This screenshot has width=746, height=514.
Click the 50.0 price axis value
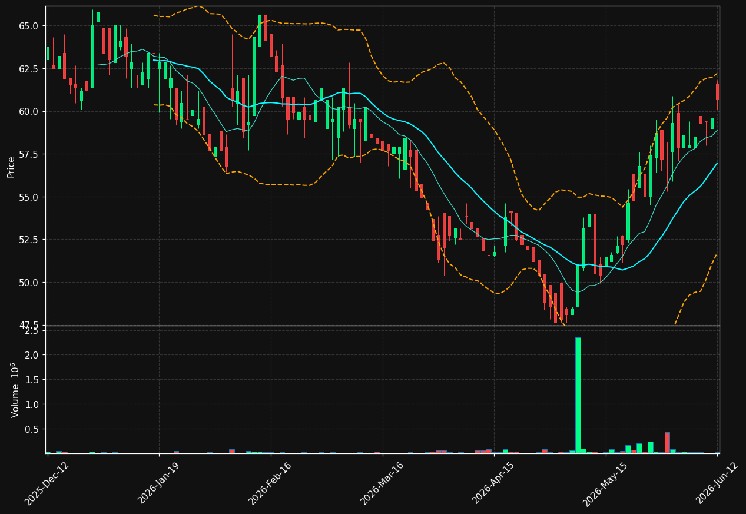pyautogui.click(x=28, y=283)
